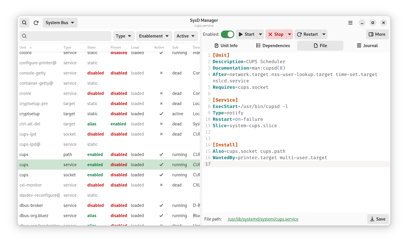Sort by the Sub column header
408x245 pixels.
click(x=175, y=47)
